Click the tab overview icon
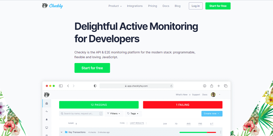This screenshot has width=273, height=136. [226, 86]
